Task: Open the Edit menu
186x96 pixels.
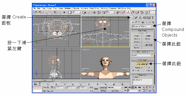Action: tap(39, 8)
